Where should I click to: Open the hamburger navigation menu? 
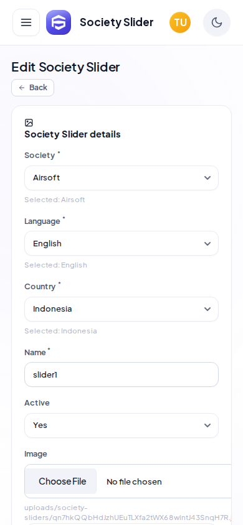26,22
